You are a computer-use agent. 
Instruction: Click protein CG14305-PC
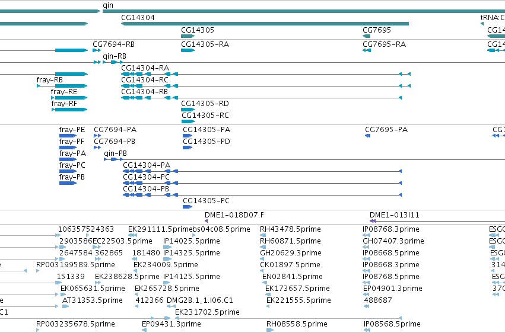pyautogui.click(x=206, y=201)
